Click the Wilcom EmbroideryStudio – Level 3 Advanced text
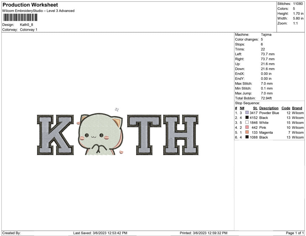306x236 pixels. coord(38,11)
